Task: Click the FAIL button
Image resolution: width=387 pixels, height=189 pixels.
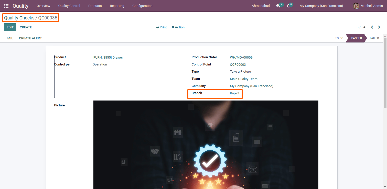Action: 10,38
